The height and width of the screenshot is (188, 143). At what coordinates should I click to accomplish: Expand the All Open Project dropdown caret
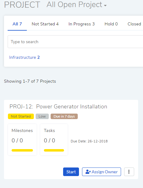point(105,6)
